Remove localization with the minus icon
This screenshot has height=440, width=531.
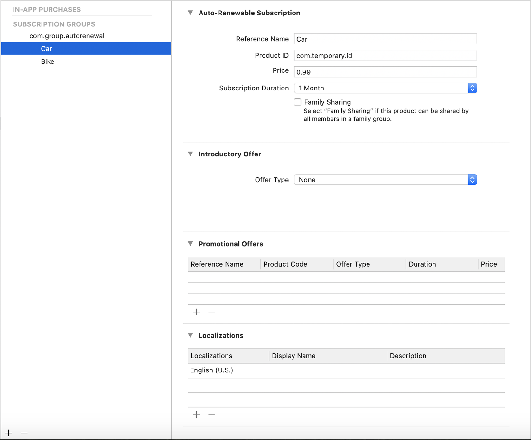(x=211, y=415)
